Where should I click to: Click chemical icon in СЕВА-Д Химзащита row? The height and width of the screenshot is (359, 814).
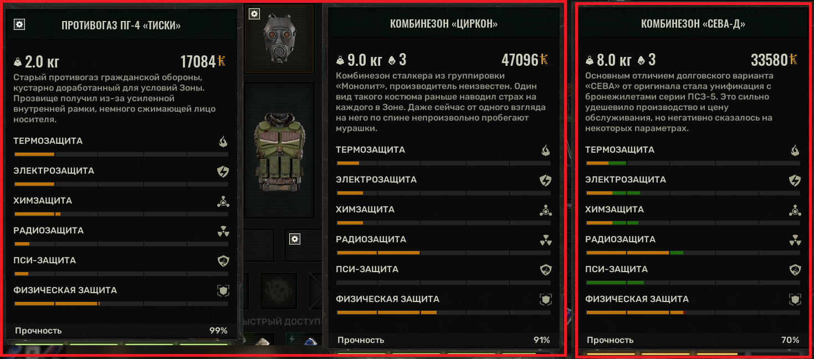[795, 210]
